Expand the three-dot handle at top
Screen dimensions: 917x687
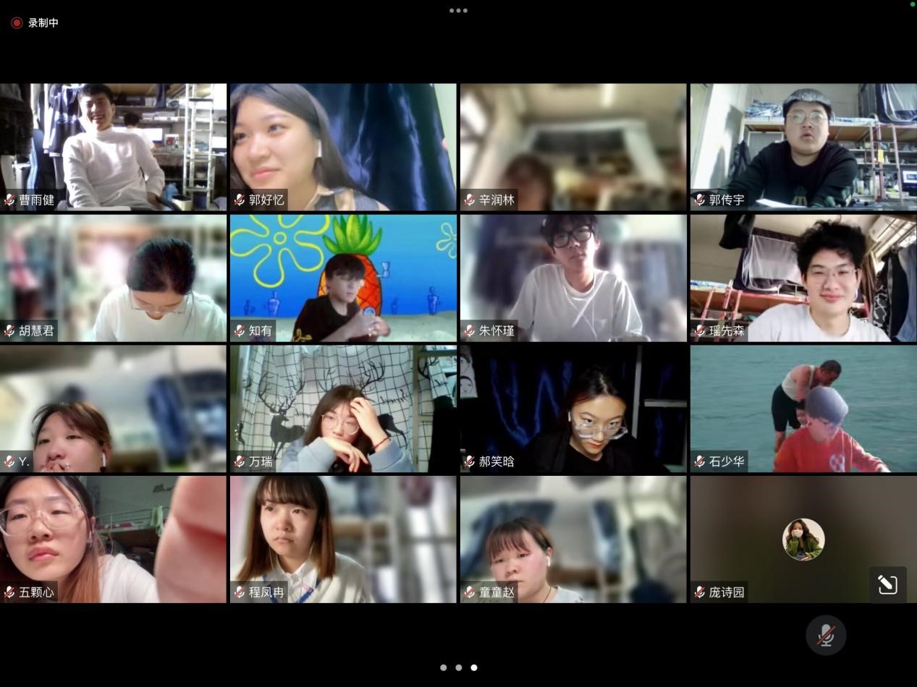coord(458,11)
